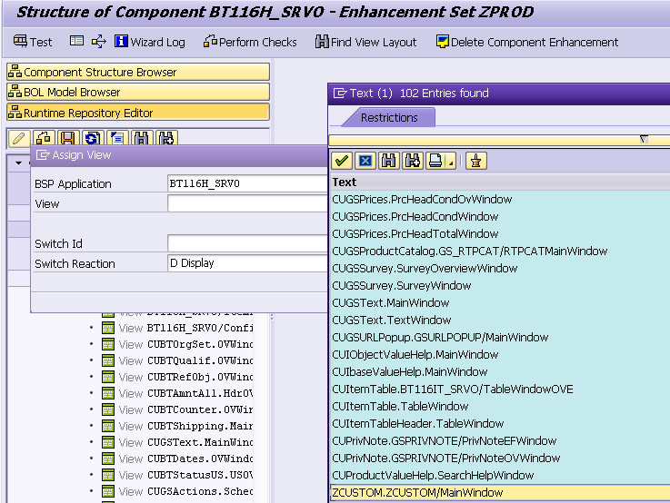
Task: Open the Switch Reaction 'D Display' dropdown
Action: 248,263
